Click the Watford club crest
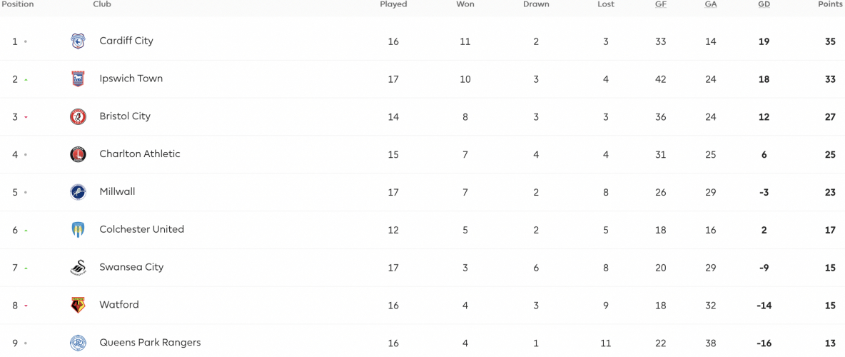The width and height of the screenshot is (845, 357). click(x=78, y=305)
